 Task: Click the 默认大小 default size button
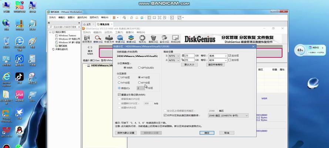[189, 65]
